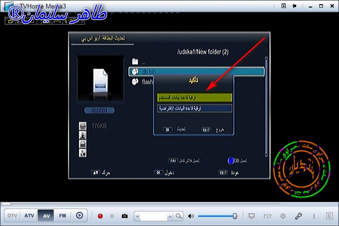Expand the channel dropdown arrow
Screen dimensions: 339x226
point(137,216)
